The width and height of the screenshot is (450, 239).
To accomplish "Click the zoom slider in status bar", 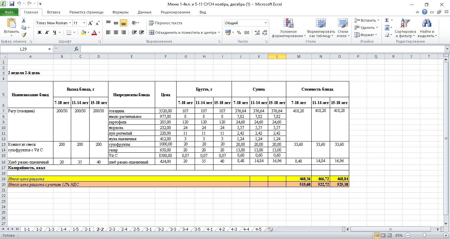I will (x=425, y=235).
